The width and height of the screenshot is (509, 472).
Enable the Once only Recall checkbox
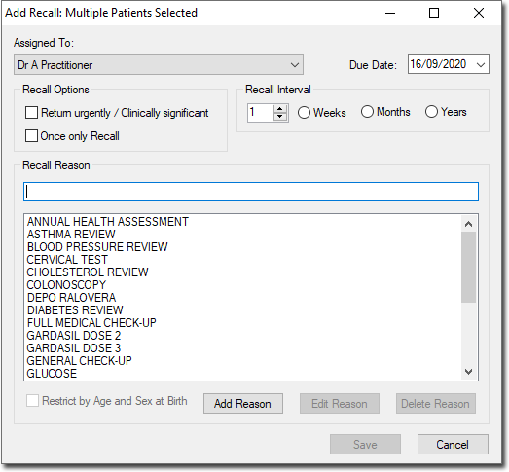(31, 136)
